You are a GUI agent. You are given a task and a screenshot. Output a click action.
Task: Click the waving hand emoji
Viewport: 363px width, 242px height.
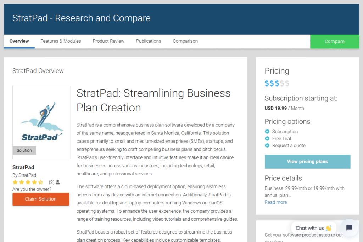329,228
